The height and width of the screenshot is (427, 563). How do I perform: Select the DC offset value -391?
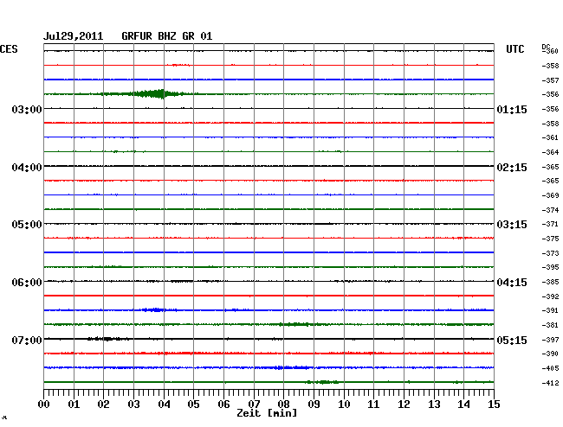tap(550, 310)
